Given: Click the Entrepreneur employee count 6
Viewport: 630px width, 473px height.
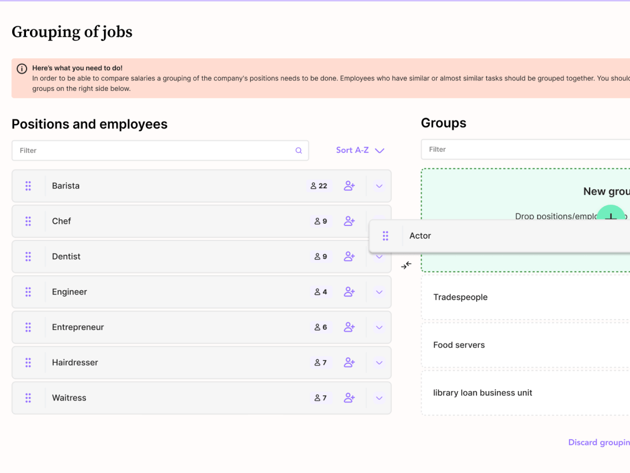Looking at the screenshot, I should 321,327.
